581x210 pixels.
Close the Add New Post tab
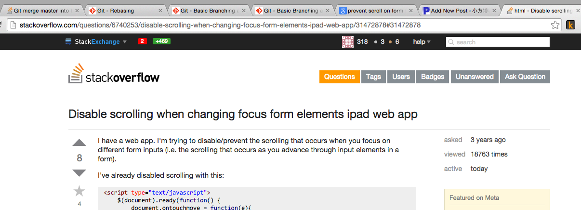point(494,11)
